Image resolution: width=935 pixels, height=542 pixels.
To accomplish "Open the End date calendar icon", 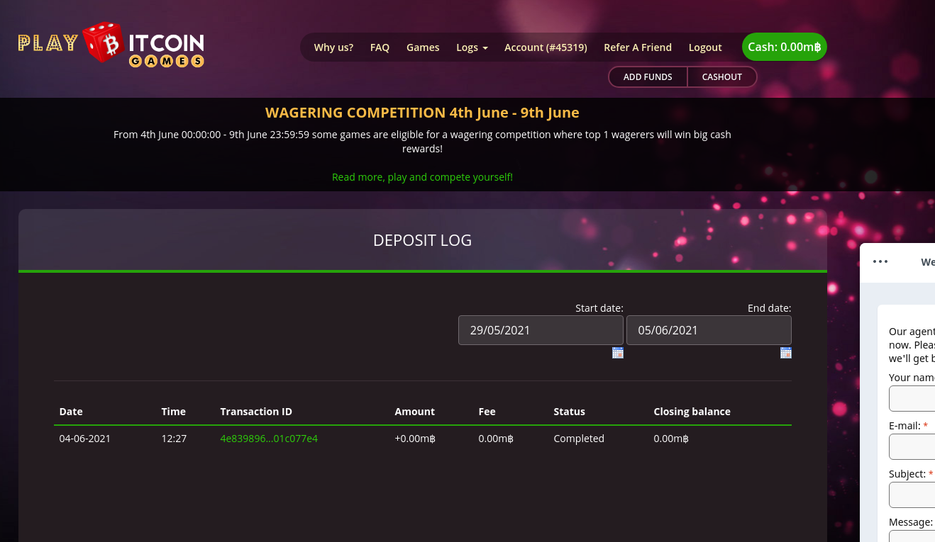I will coord(786,353).
